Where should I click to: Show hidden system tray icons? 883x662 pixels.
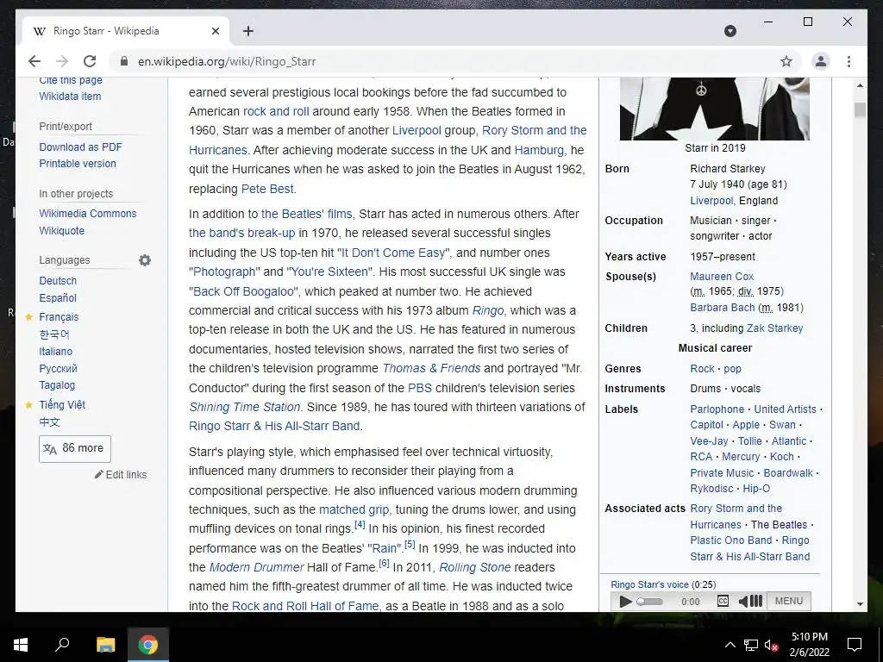click(730, 645)
